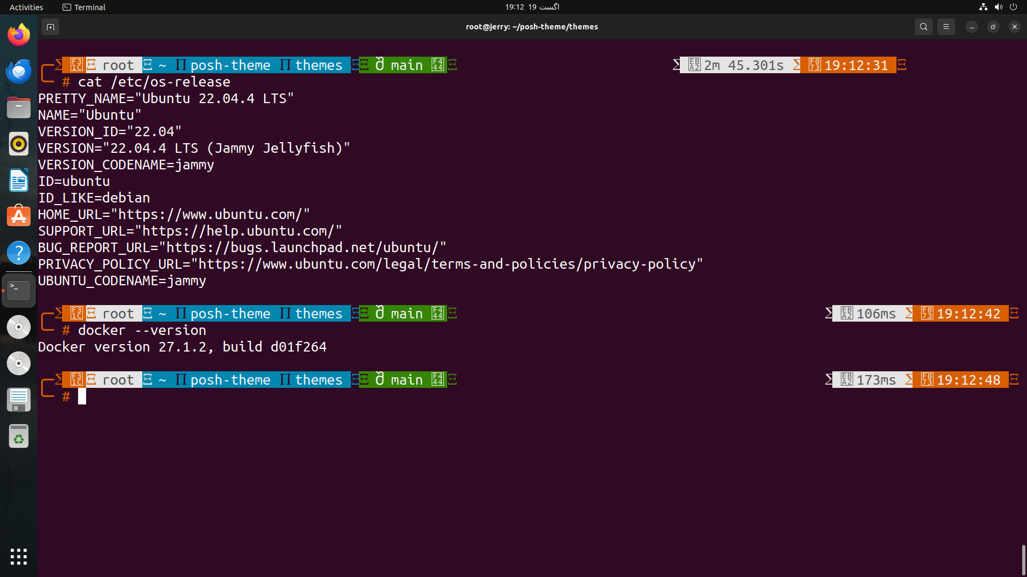Launch Thunderbird mail from the dock
The image size is (1027, 577).
click(19, 71)
